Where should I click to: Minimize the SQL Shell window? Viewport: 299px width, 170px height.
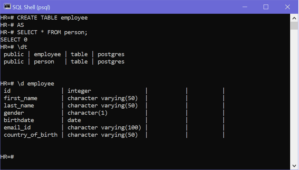pos(245,7)
